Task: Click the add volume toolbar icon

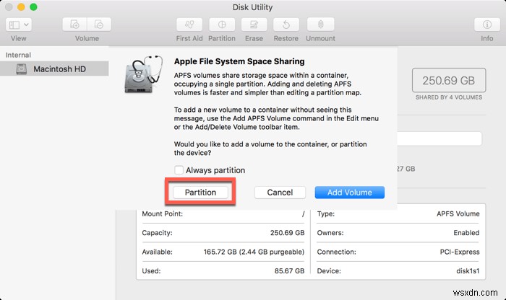Action: 74,25
